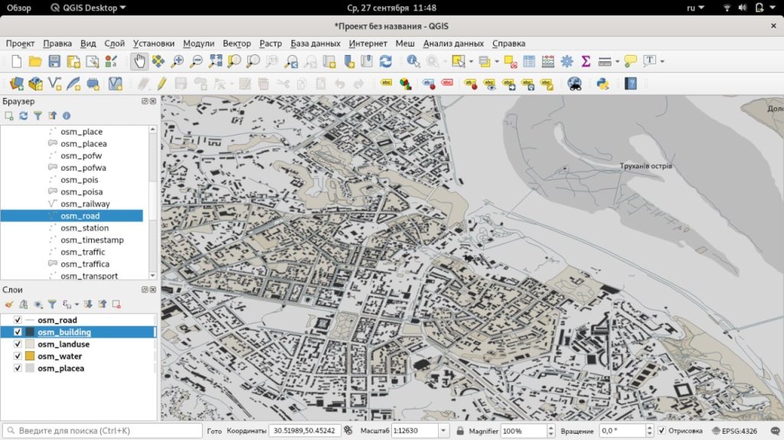Disable the Отрисовка render checkbox
Viewport: 784px width, 440px height.
pos(661,431)
